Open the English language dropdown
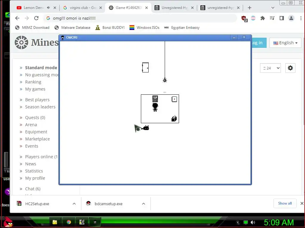305x228 pixels. pos(285,43)
